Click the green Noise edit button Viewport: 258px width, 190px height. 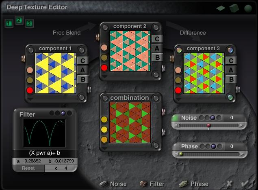[175, 118]
